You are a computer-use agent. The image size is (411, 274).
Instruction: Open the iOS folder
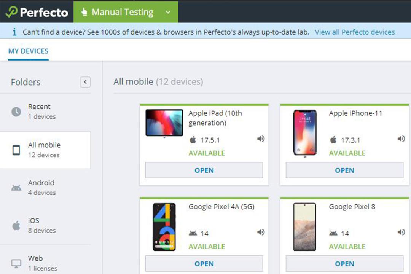pos(45,226)
